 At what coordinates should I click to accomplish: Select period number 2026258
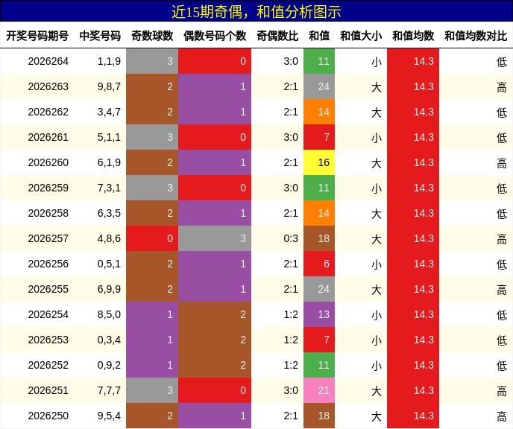pos(48,213)
